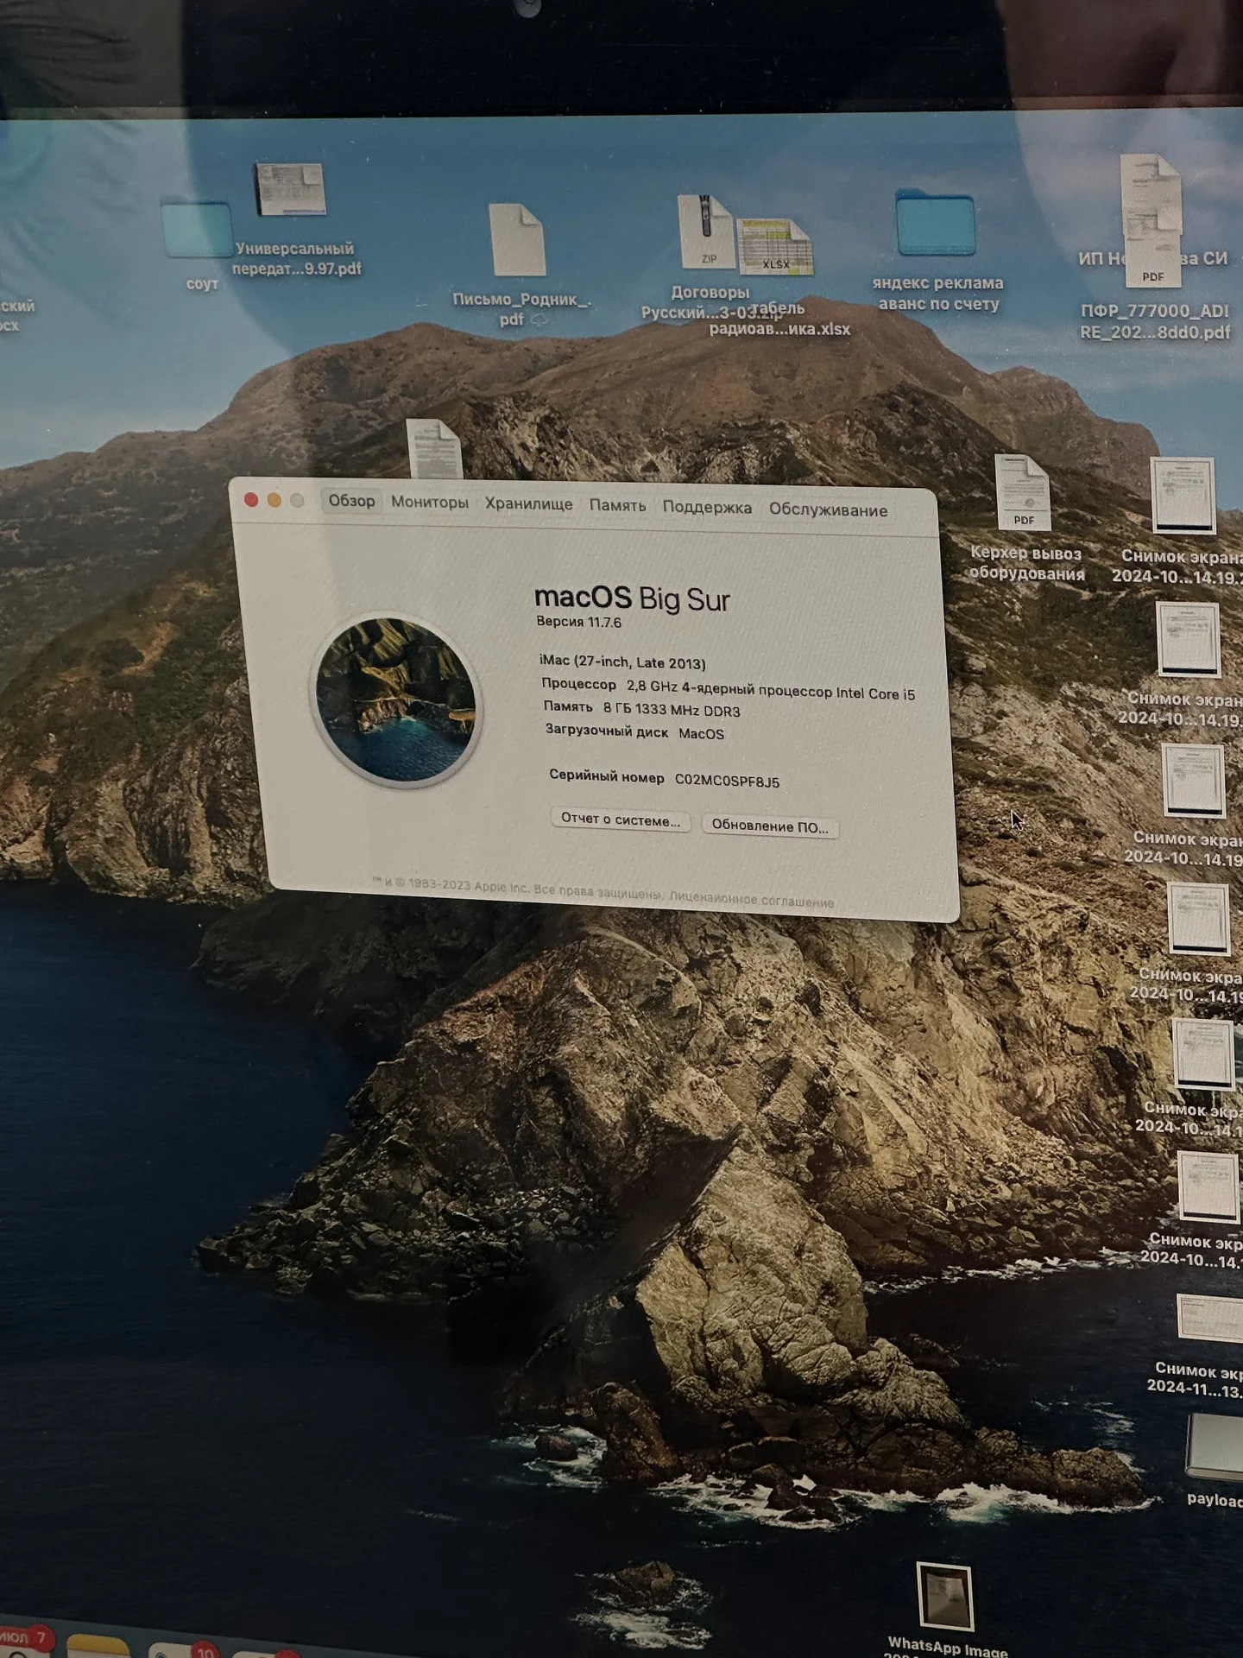The image size is (1243, 1658).
Task: Select the соут folder icon
Action: pos(197,231)
